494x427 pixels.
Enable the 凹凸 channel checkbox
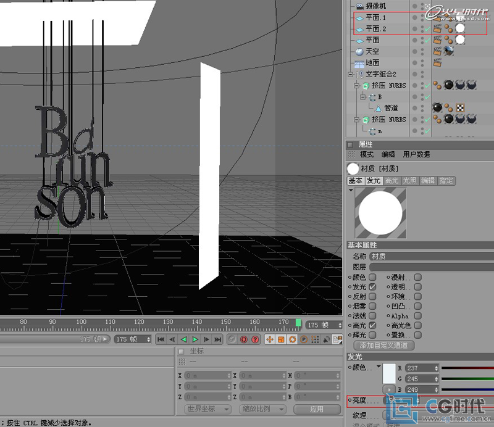pos(418,306)
